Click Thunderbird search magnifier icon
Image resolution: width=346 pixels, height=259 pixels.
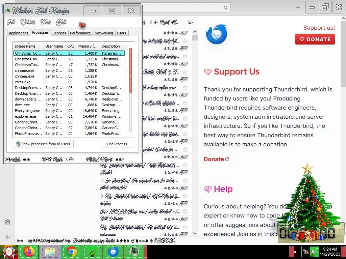pos(226,8)
